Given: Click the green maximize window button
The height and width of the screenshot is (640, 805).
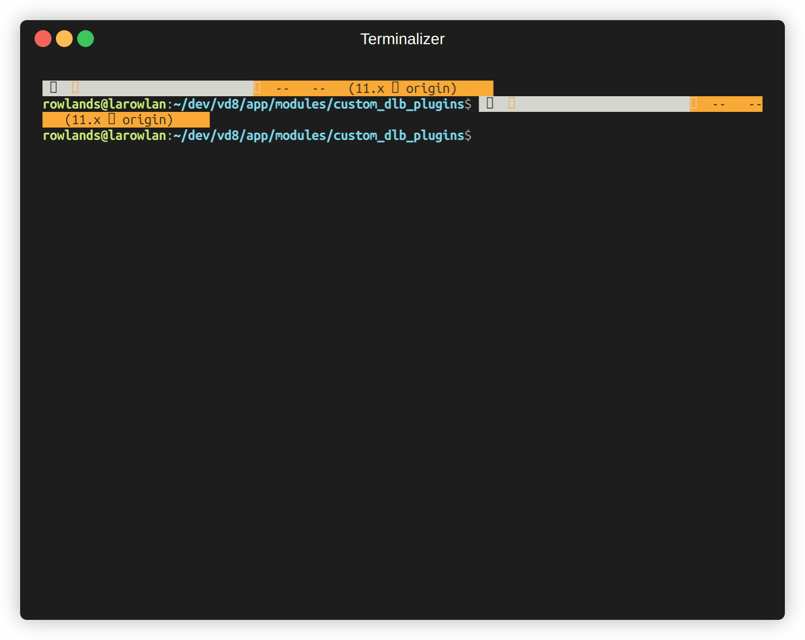Looking at the screenshot, I should click(86, 39).
